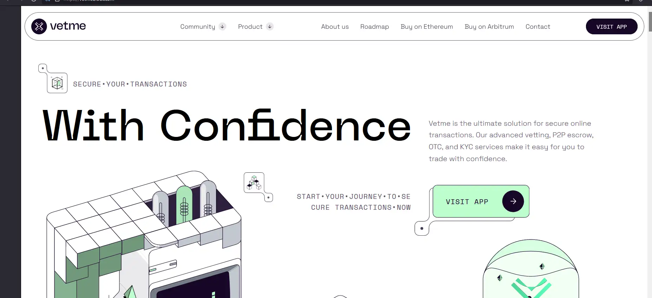Open the Product menu label
Screen dimensions: 652x298
tap(250, 27)
